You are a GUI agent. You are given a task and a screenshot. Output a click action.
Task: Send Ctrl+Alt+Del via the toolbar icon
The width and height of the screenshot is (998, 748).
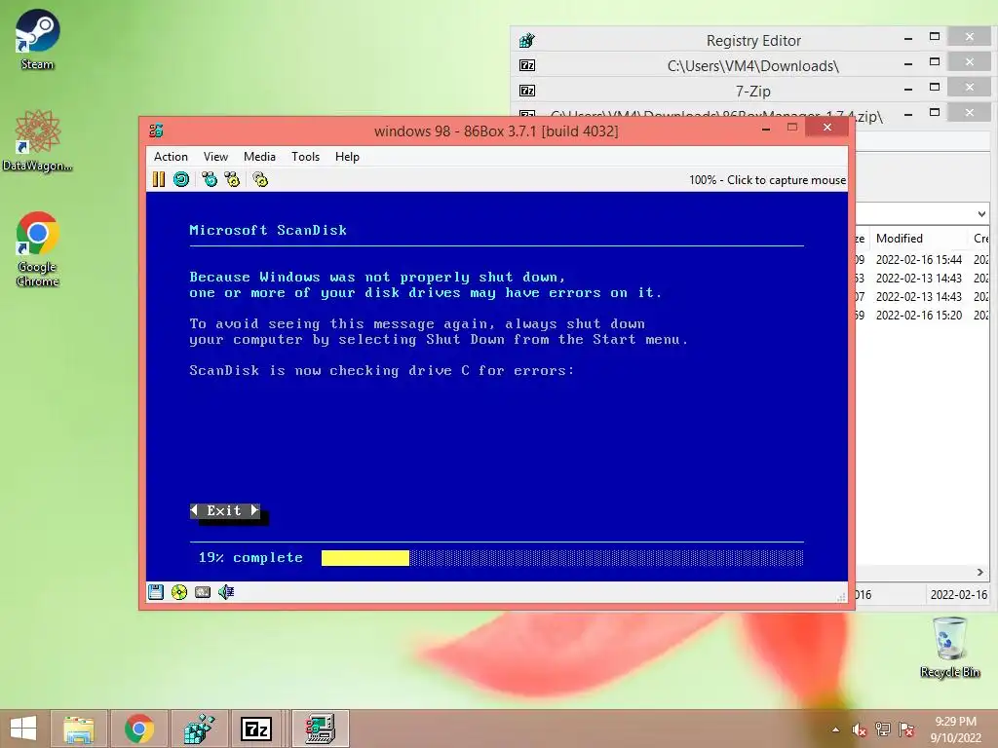coord(210,179)
